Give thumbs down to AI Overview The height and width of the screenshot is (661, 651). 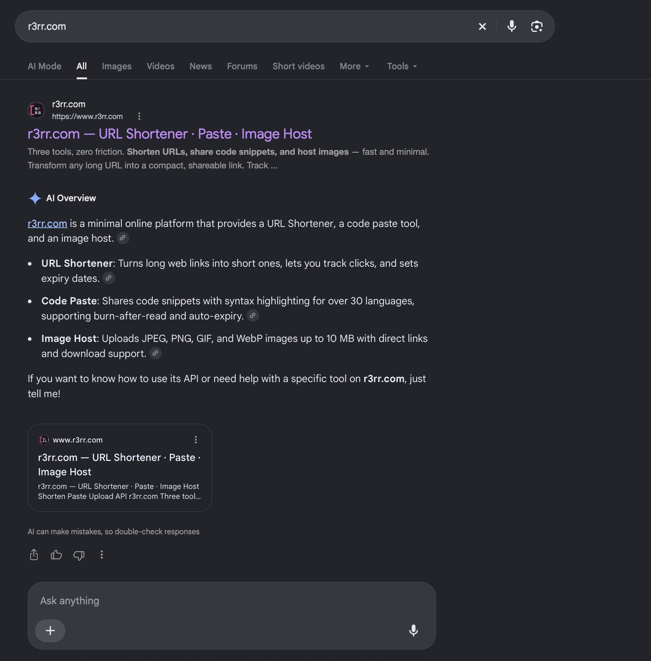(79, 555)
